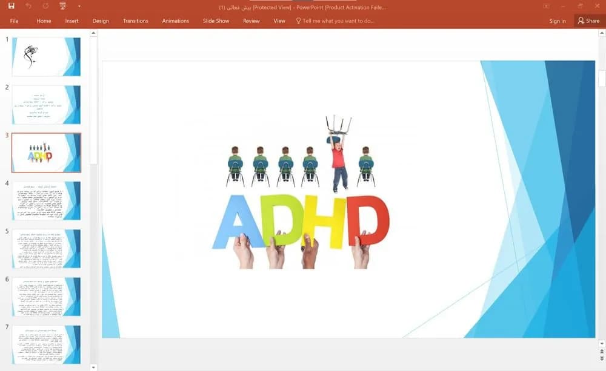The width and height of the screenshot is (606, 371).
Task: Click the Share button
Action: [588, 21]
